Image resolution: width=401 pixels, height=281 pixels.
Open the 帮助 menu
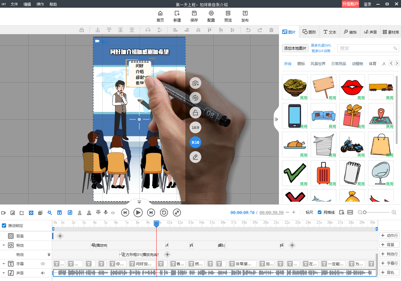53,4
